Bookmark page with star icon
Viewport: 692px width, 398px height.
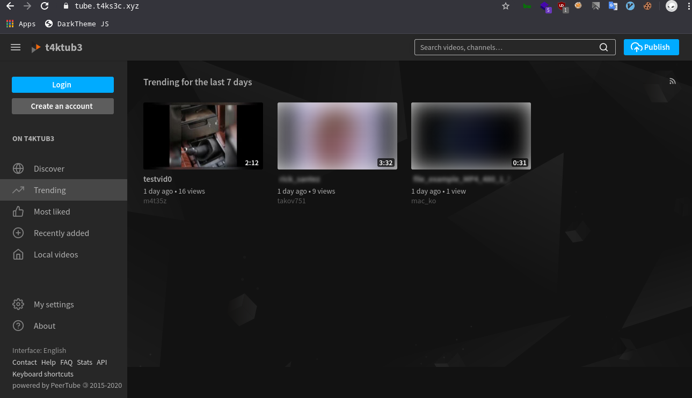point(505,6)
